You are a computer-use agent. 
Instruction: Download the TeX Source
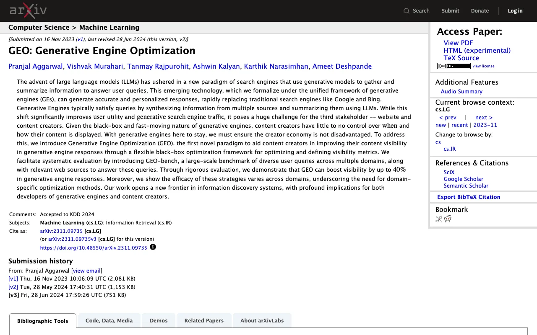[x=461, y=58]
